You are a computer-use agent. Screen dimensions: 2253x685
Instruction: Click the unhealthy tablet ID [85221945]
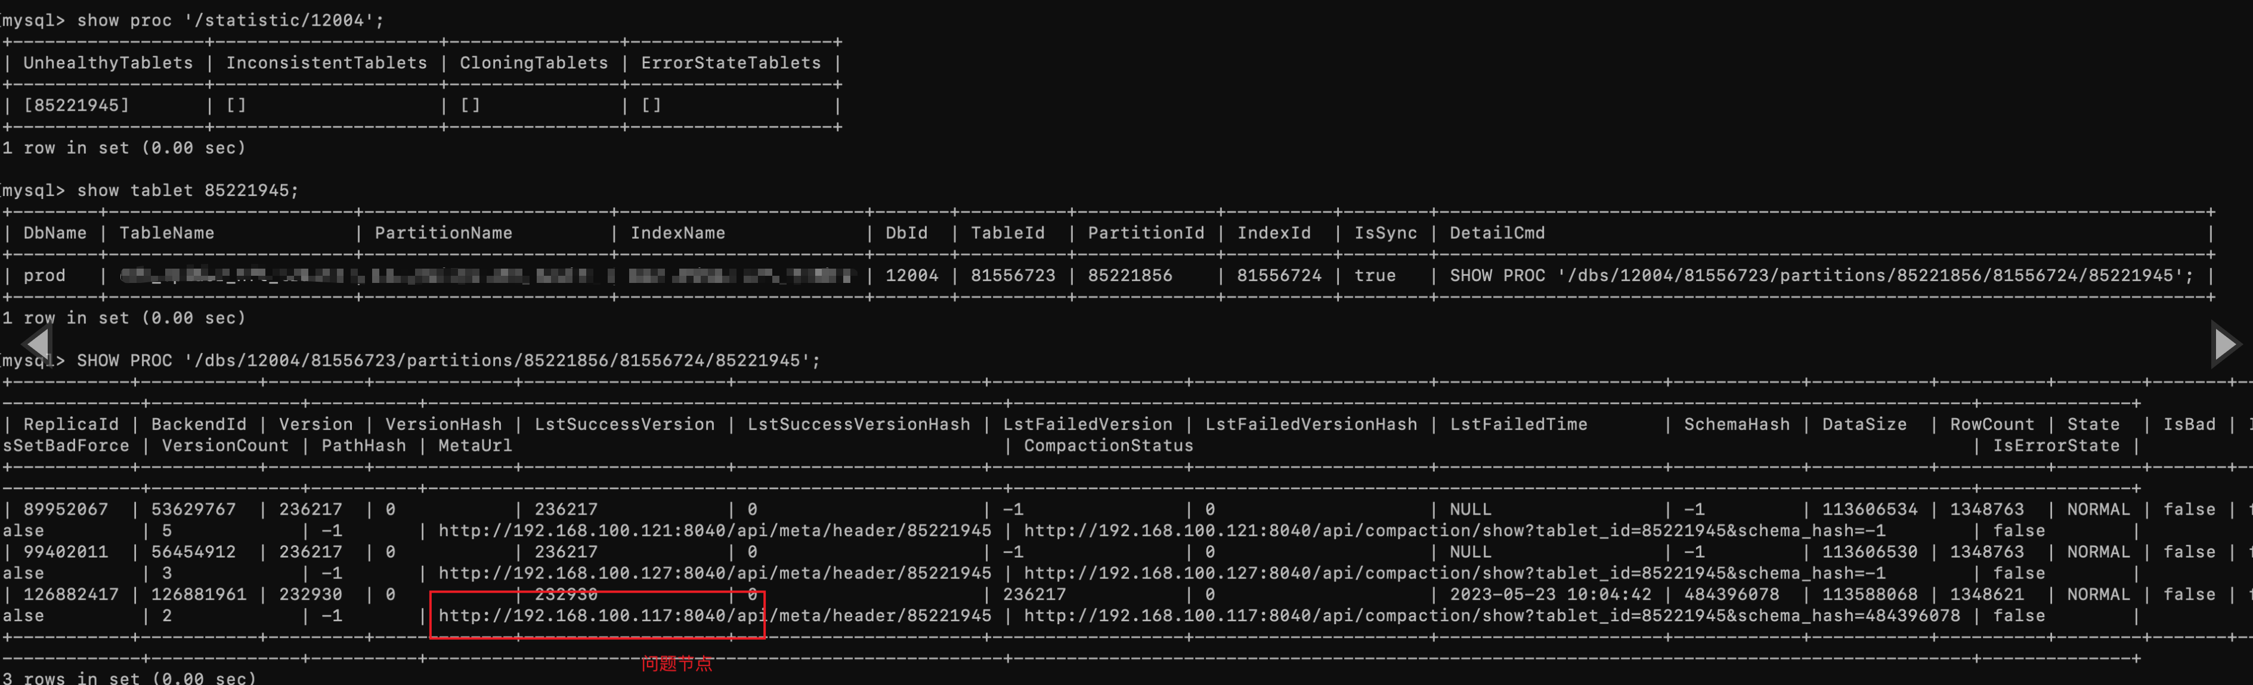pyautogui.click(x=76, y=105)
